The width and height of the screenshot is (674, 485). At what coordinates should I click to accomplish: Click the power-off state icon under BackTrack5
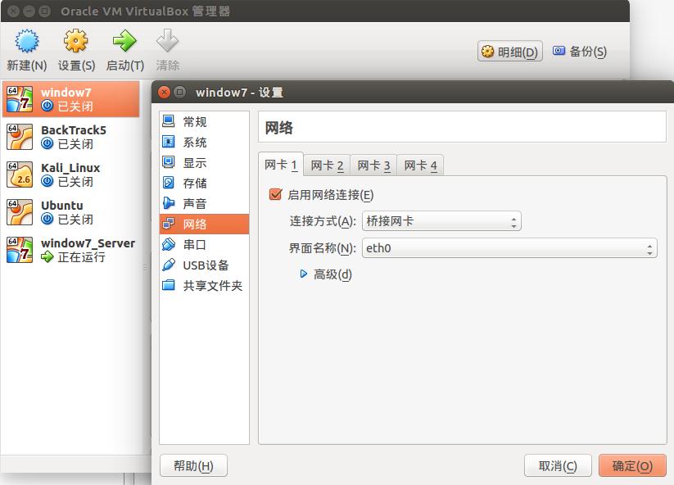(x=47, y=143)
